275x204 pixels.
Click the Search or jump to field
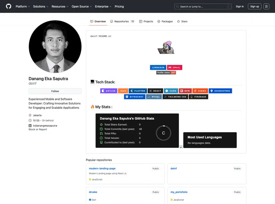click(x=203, y=6)
